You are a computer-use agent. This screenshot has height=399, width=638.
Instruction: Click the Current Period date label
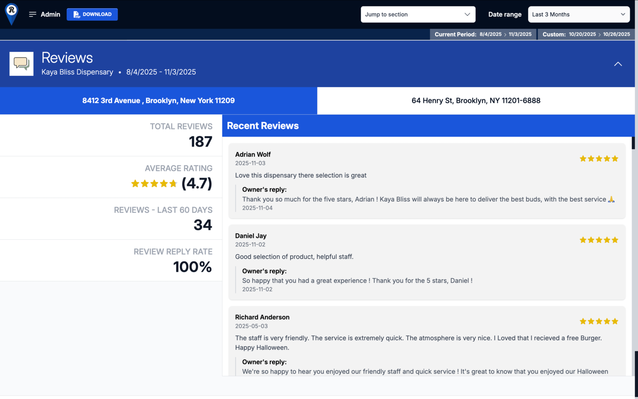point(482,34)
